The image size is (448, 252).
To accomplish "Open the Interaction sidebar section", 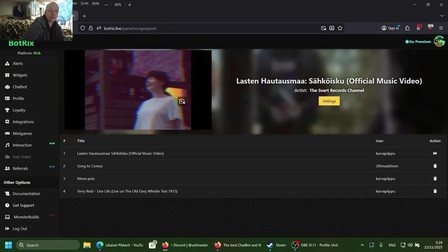I will [x=22, y=145].
